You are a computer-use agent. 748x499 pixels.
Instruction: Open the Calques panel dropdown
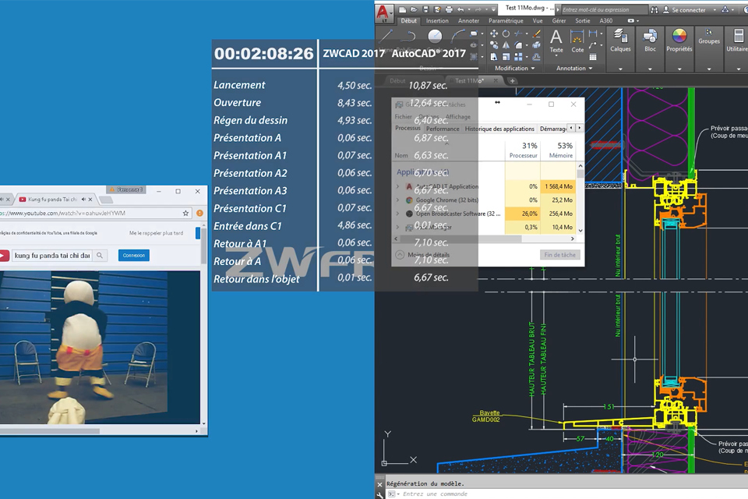point(620,69)
